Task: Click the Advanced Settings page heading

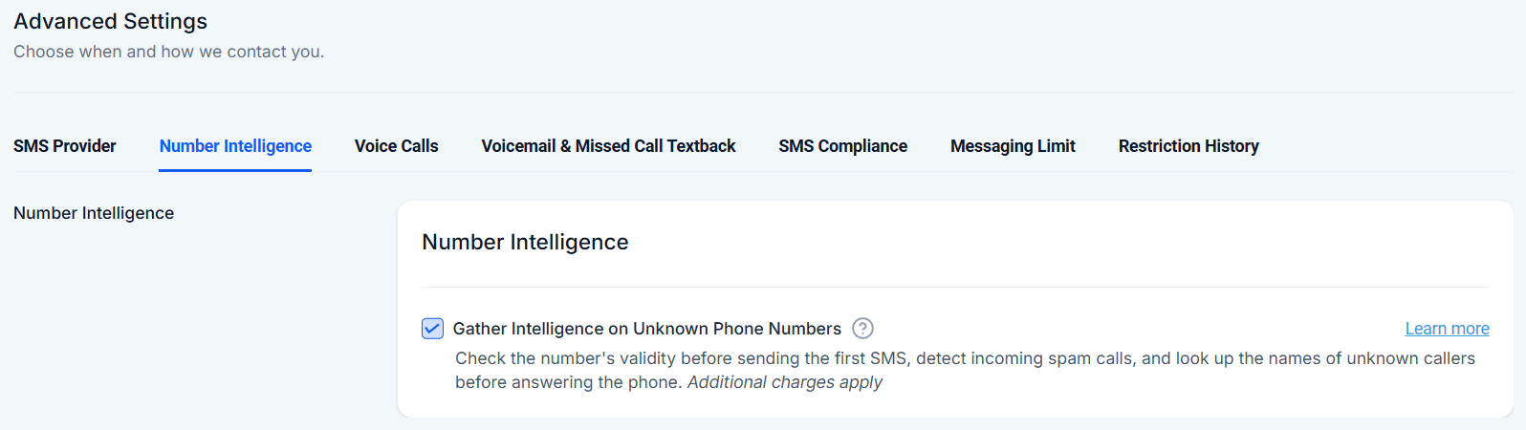Action: tap(110, 21)
